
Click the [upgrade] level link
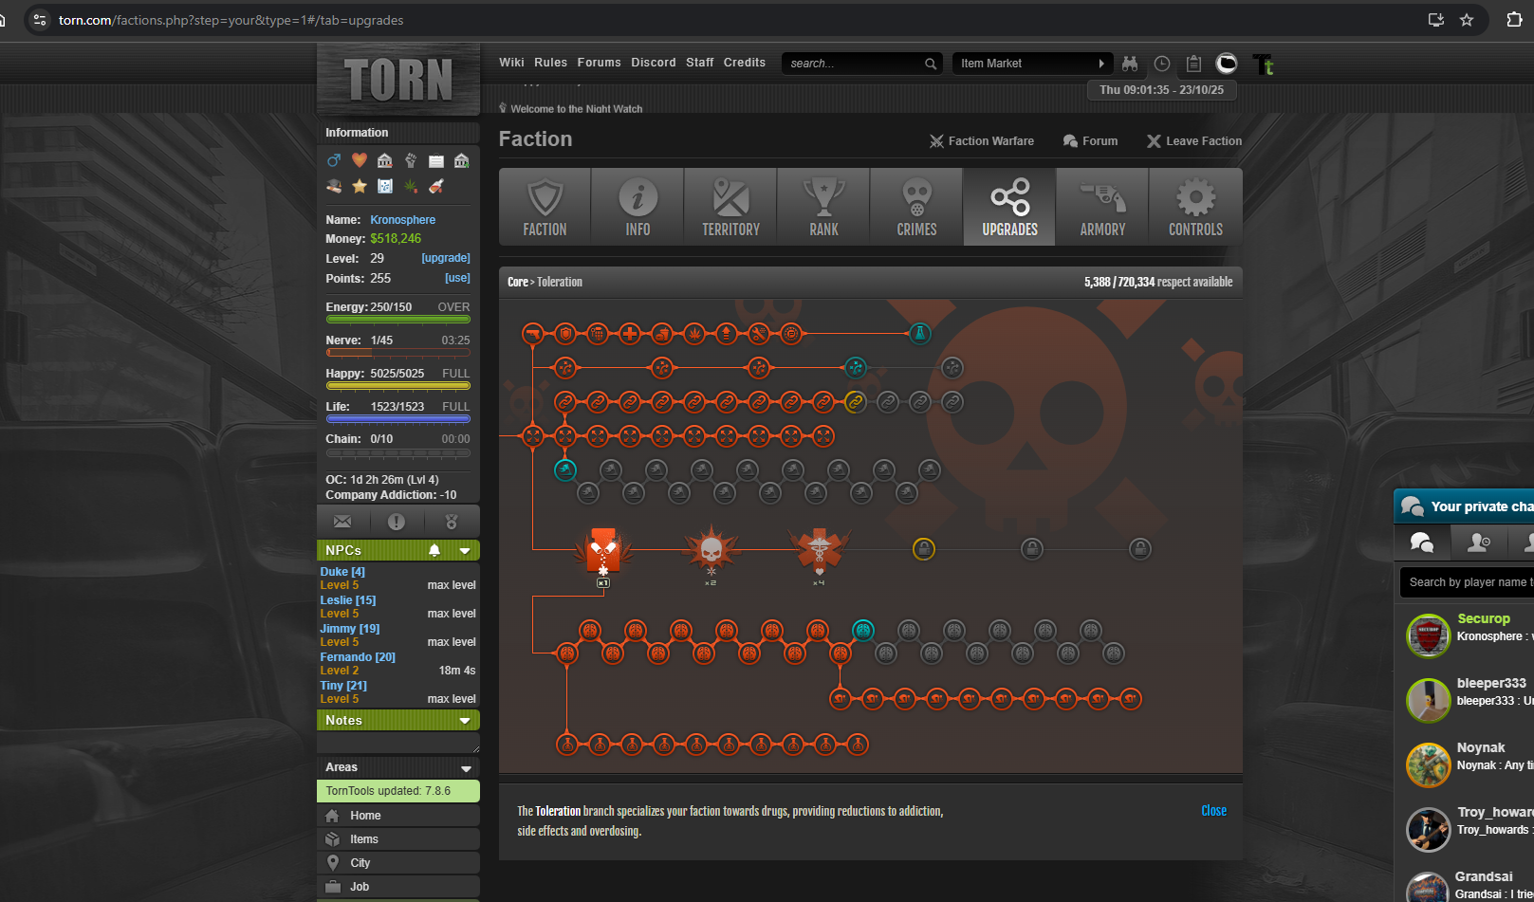click(446, 258)
